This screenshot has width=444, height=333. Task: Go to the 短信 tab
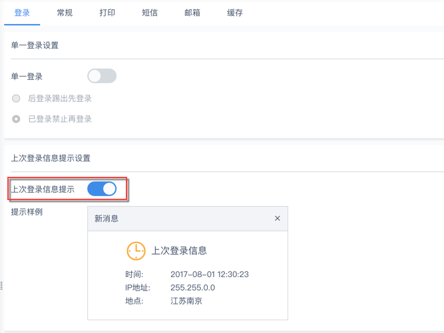pyautogui.click(x=150, y=13)
